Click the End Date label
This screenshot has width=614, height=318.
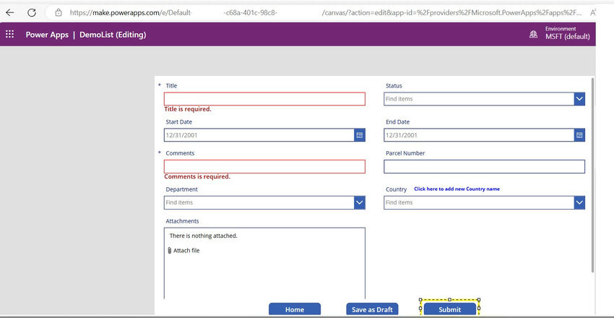(397, 122)
